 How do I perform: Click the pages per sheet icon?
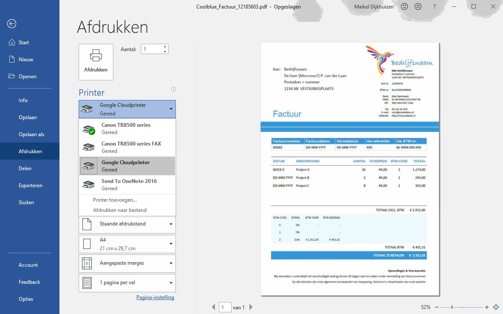click(x=87, y=283)
